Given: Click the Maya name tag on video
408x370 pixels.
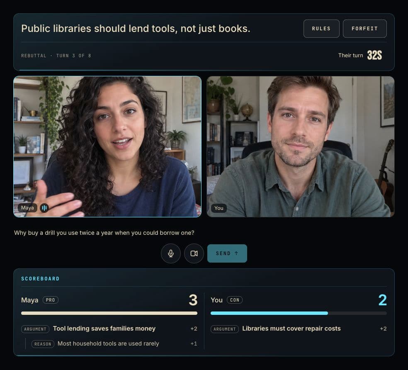Looking at the screenshot, I should [28, 208].
